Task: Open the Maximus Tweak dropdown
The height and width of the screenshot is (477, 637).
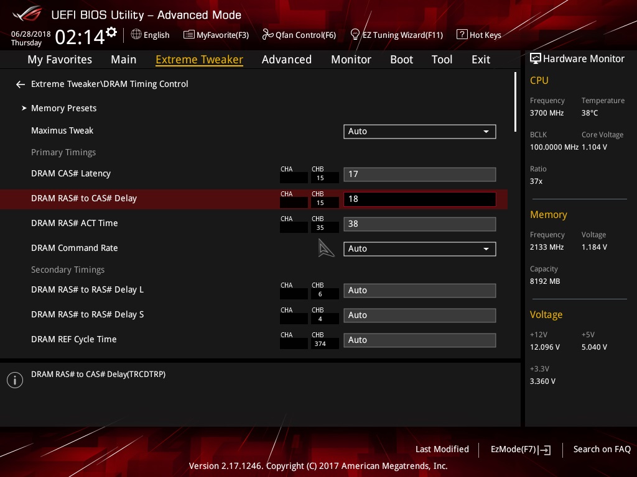Action: click(x=419, y=131)
